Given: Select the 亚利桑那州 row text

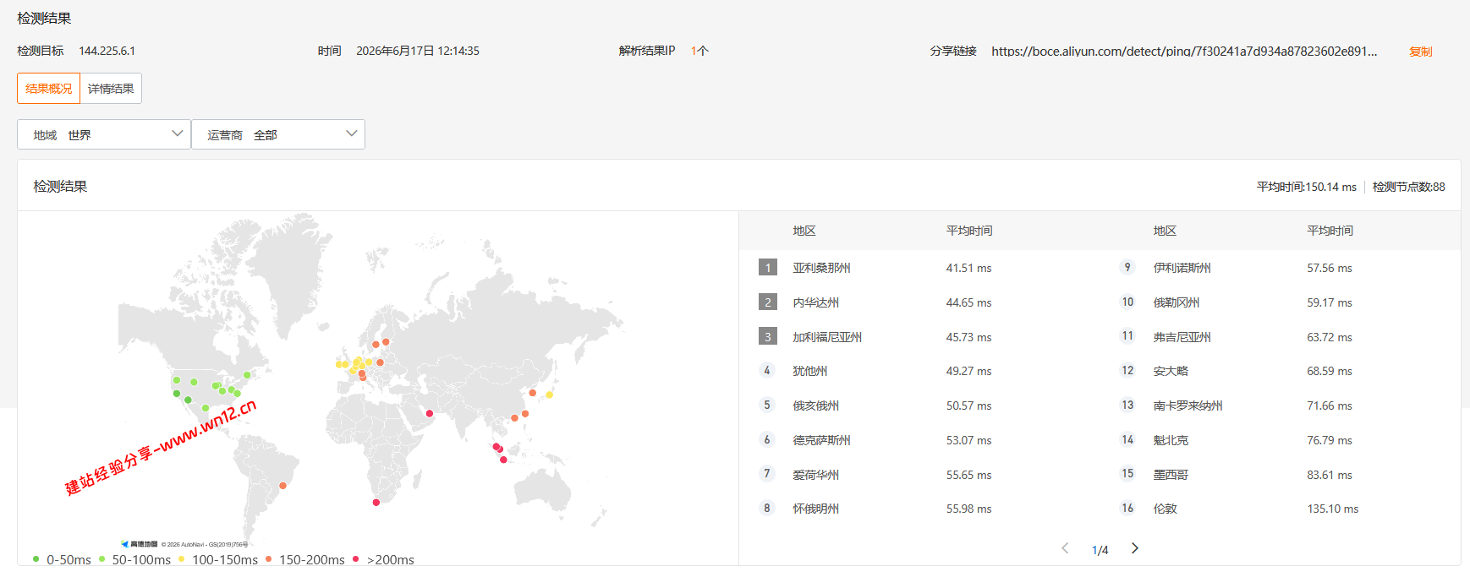Looking at the screenshot, I should pyautogui.click(x=821, y=268).
